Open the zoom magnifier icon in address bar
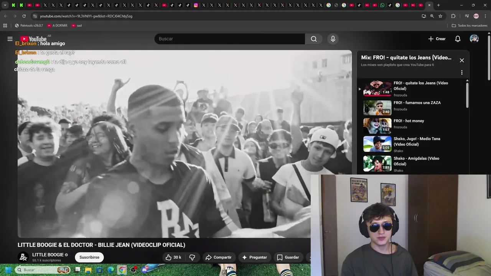 [432, 16]
